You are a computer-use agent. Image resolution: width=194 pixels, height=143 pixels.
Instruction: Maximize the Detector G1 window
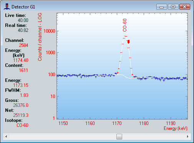click(173, 7)
